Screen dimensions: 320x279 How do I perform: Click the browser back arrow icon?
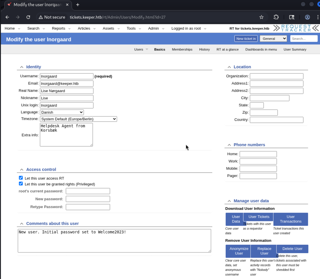(7, 17)
